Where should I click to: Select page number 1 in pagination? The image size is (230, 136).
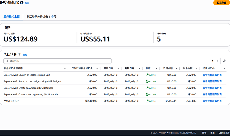point(213,61)
